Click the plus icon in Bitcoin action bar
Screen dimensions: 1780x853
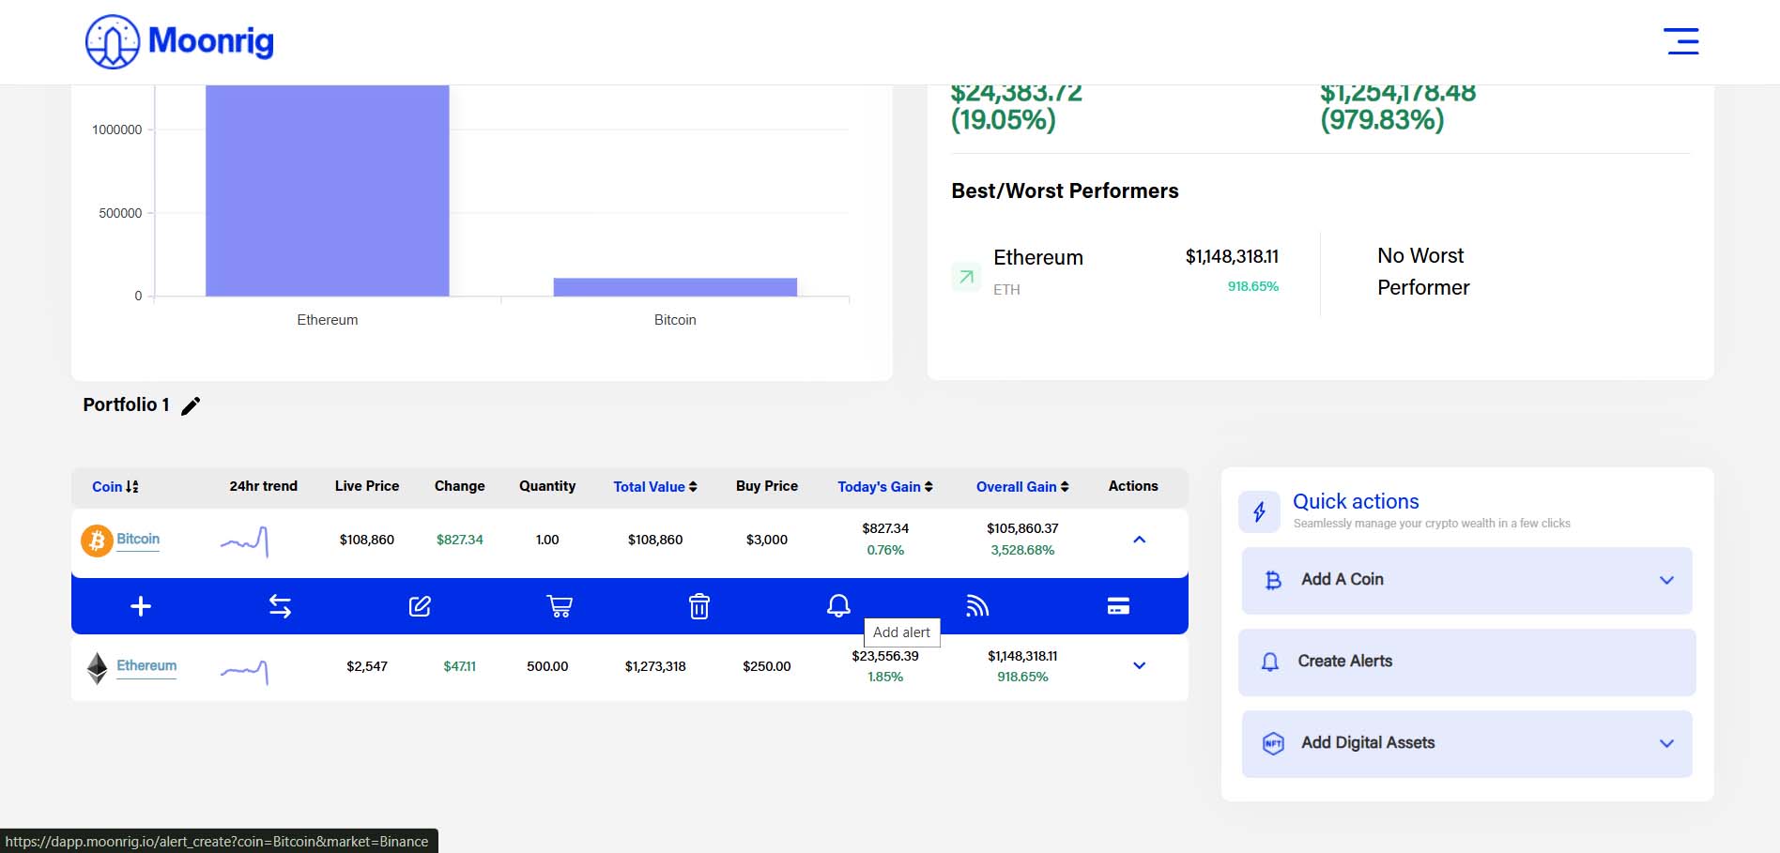click(x=141, y=606)
